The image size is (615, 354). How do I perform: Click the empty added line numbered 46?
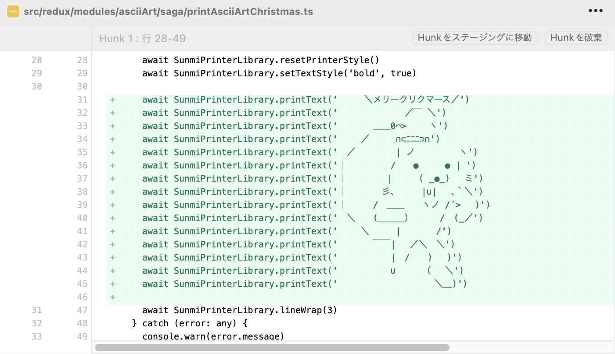[360, 297]
